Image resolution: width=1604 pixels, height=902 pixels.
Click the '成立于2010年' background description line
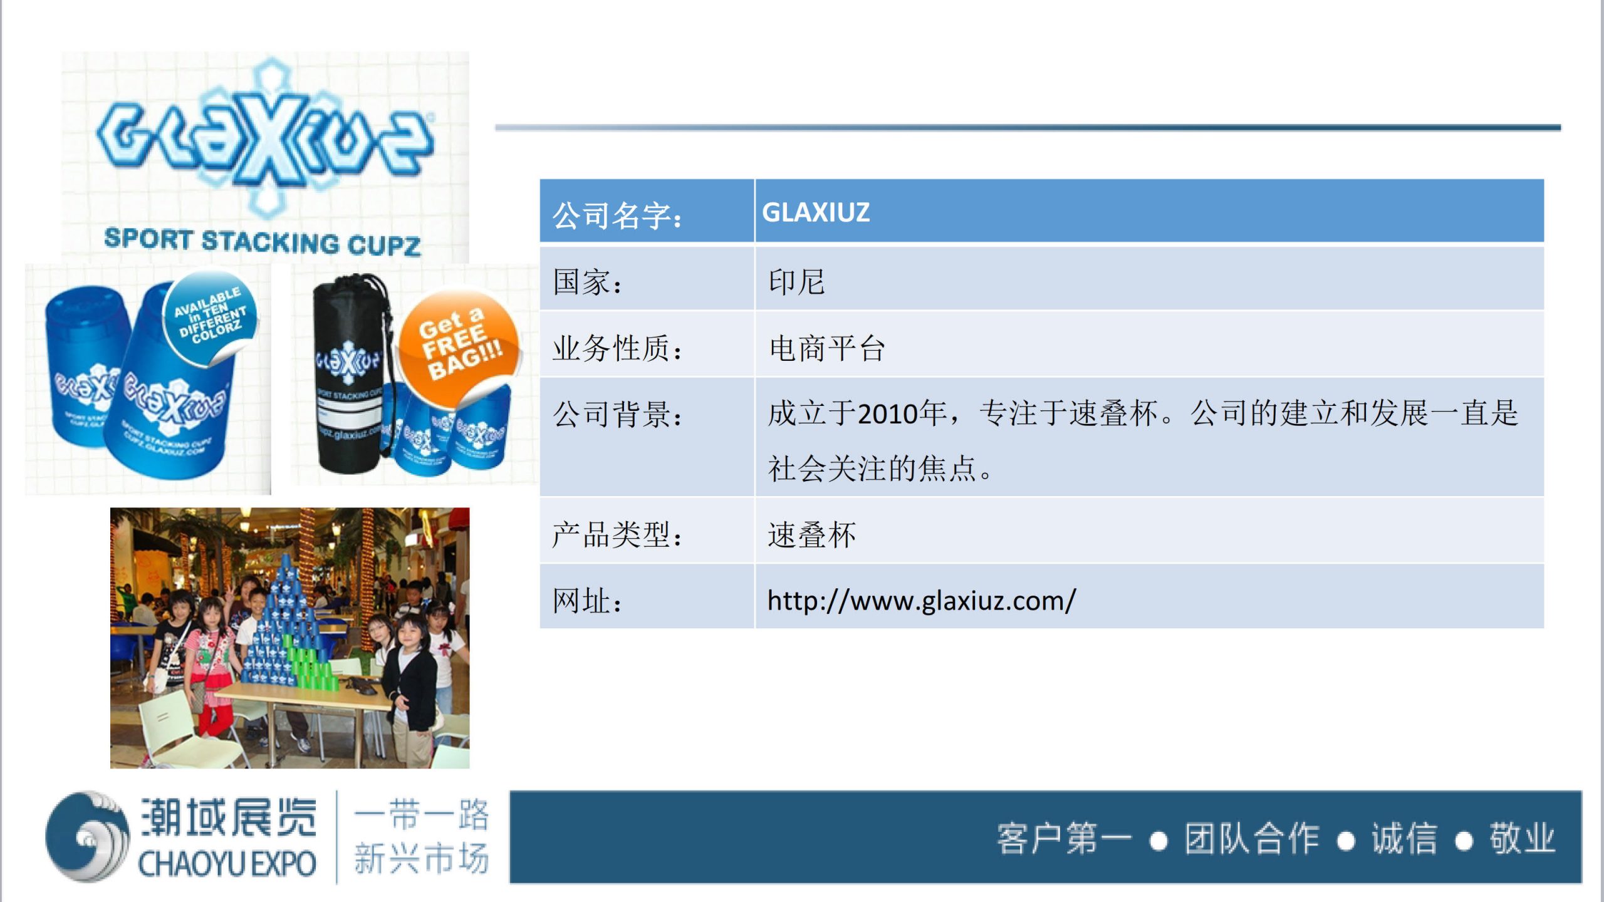click(1143, 413)
